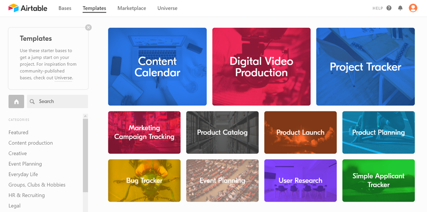The width and height of the screenshot is (427, 212).
Task: Select the Bug Tracker template
Action: click(x=144, y=180)
